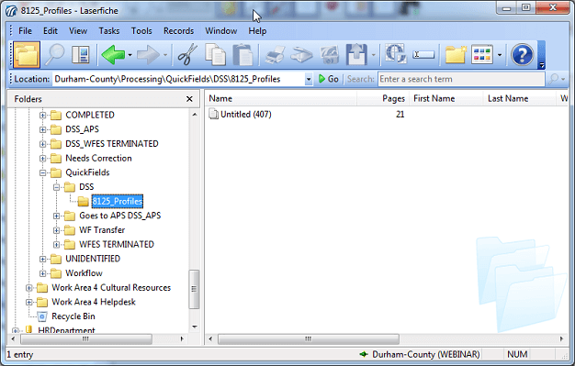Expand the Workflow folder
575x366 pixels.
43,273
